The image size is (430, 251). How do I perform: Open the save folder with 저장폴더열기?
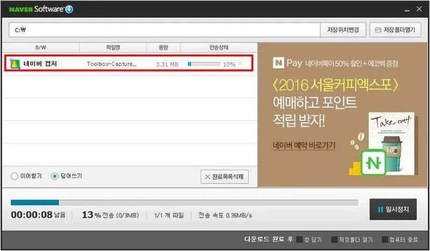395,30
